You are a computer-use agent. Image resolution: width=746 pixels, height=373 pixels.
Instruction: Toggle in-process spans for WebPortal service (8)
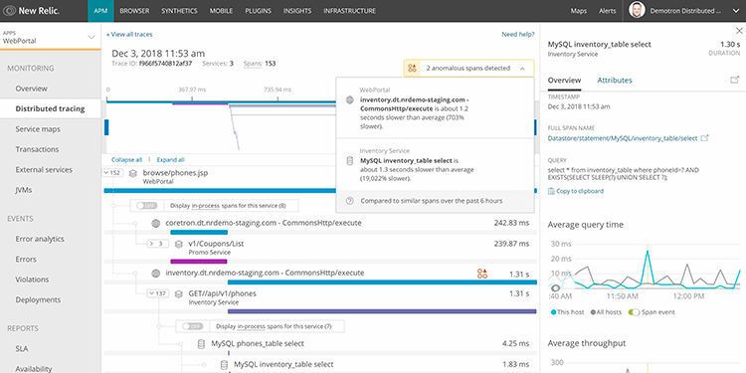tap(146, 206)
